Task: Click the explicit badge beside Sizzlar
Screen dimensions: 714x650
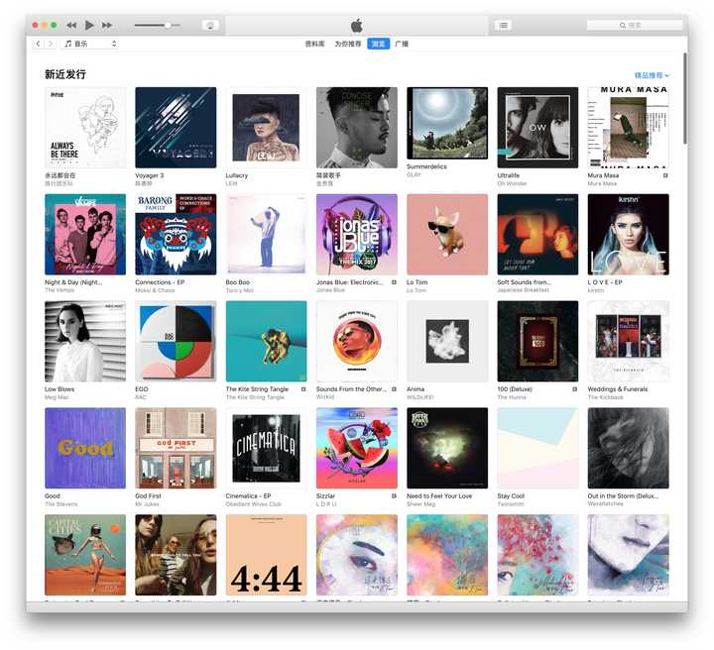Action: pos(394,496)
